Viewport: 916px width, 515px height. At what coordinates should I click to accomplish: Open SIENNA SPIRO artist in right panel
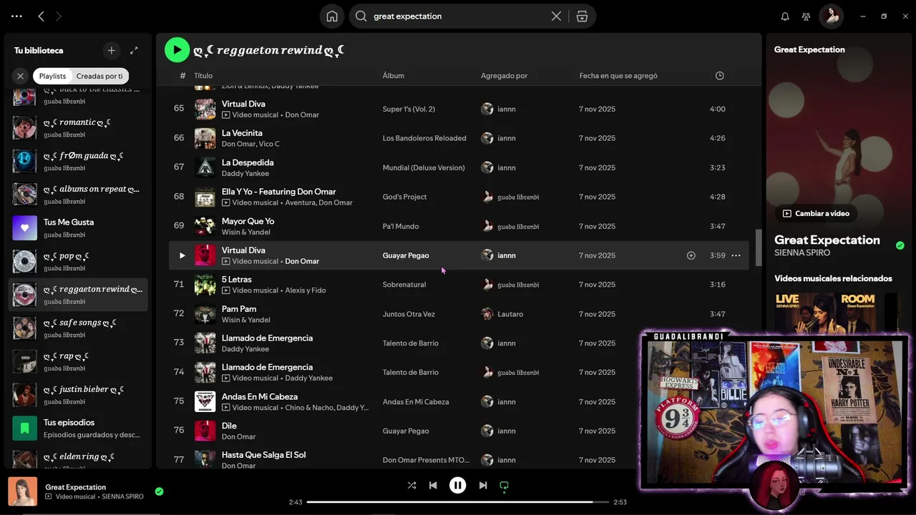tap(802, 253)
